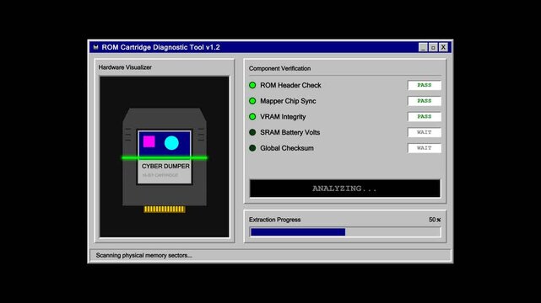541x303 pixels.
Task: Click the magenta square on cartridge label
Action: (x=149, y=141)
